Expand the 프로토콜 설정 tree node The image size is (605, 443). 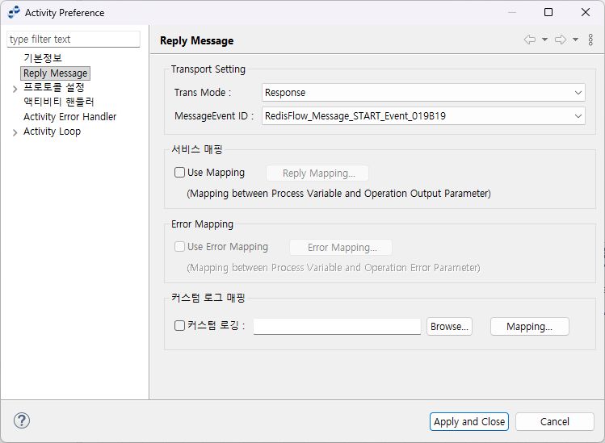pos(15,89)
